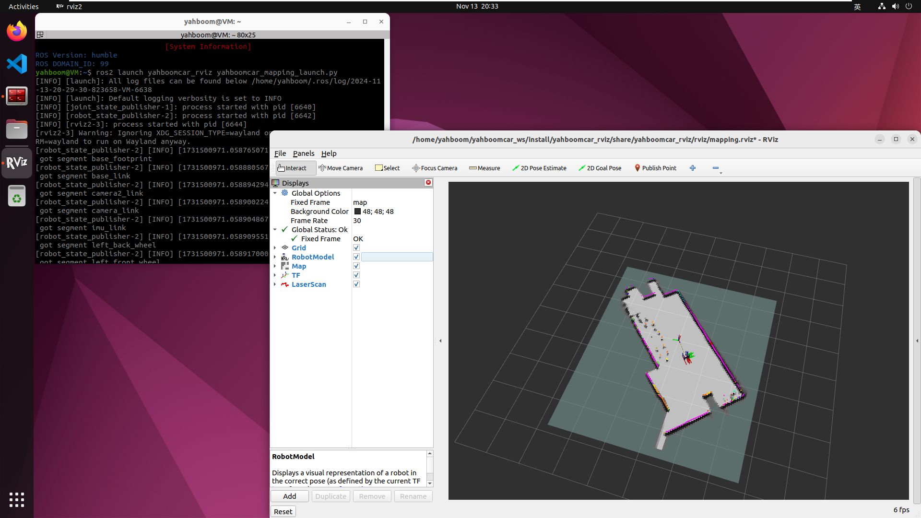Open Visual Studio Code from the dock
This screenshot has height=518, width=921.
click(x=17, y=64)
